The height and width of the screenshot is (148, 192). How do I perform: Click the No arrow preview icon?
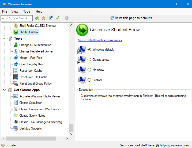point(82,70)
